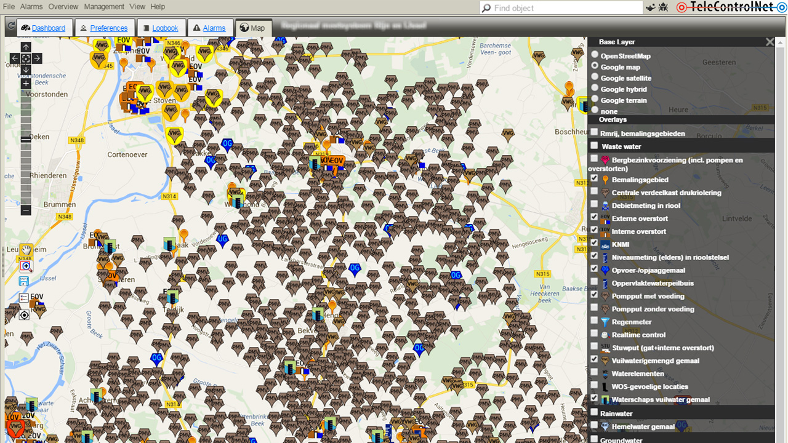Enable Pompput zonder voeding overlay
Screen dimensions: 788x443
coord(594,308)
